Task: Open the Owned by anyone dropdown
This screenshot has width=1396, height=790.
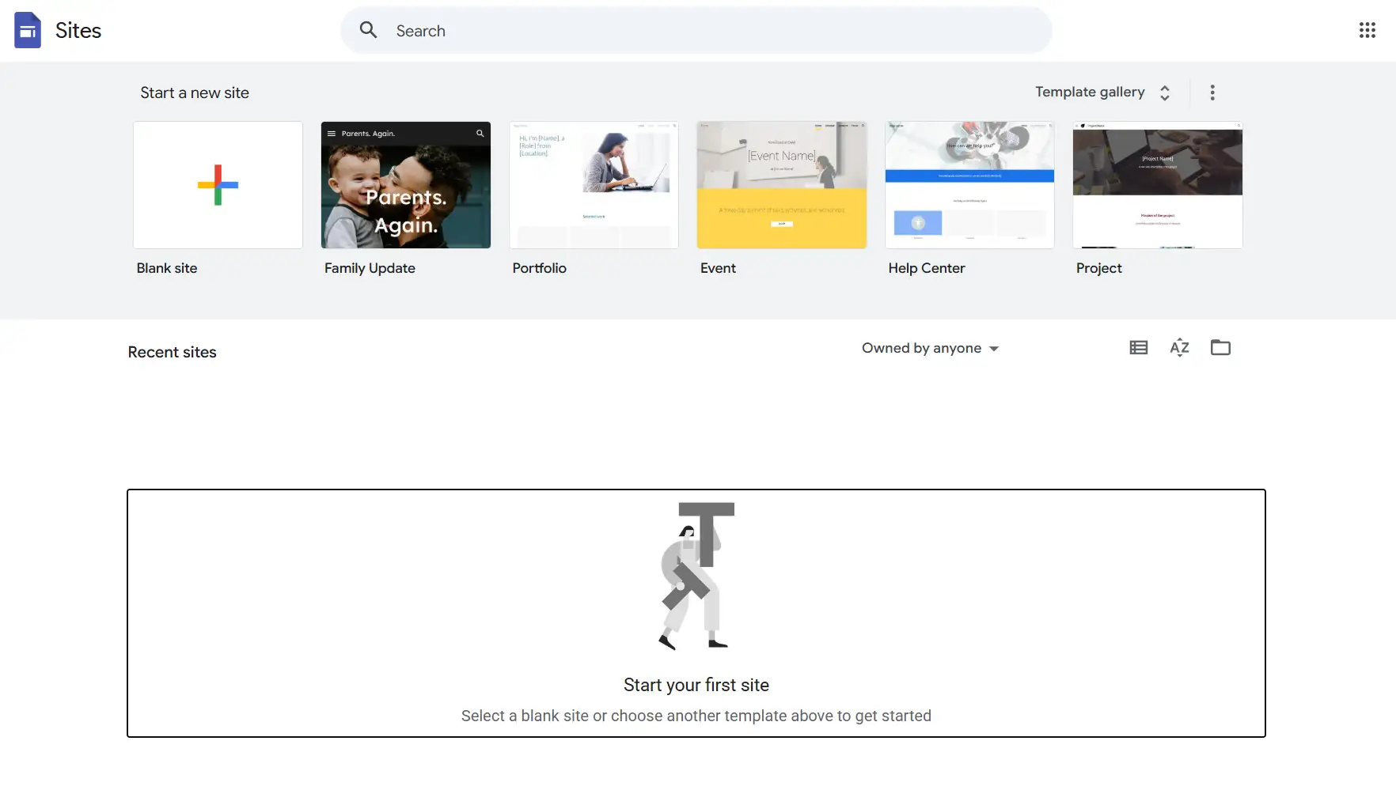Action: pyautogui.click(x=931, y=348)
